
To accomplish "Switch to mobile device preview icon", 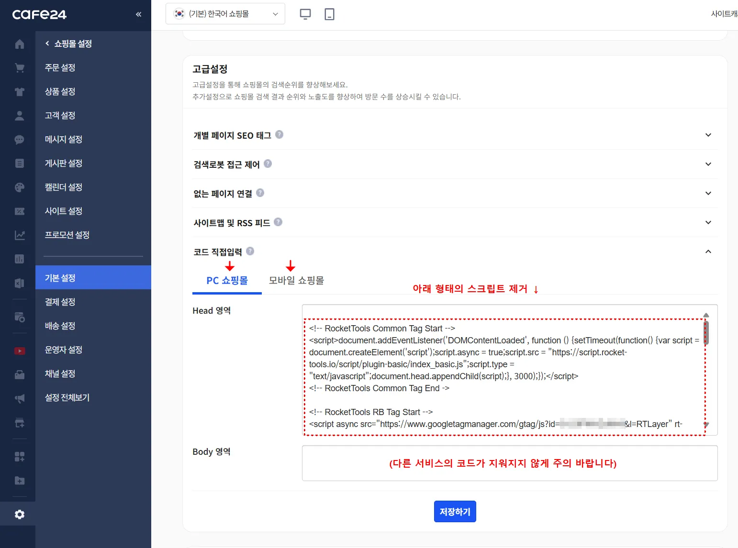I will click(329, 14).
